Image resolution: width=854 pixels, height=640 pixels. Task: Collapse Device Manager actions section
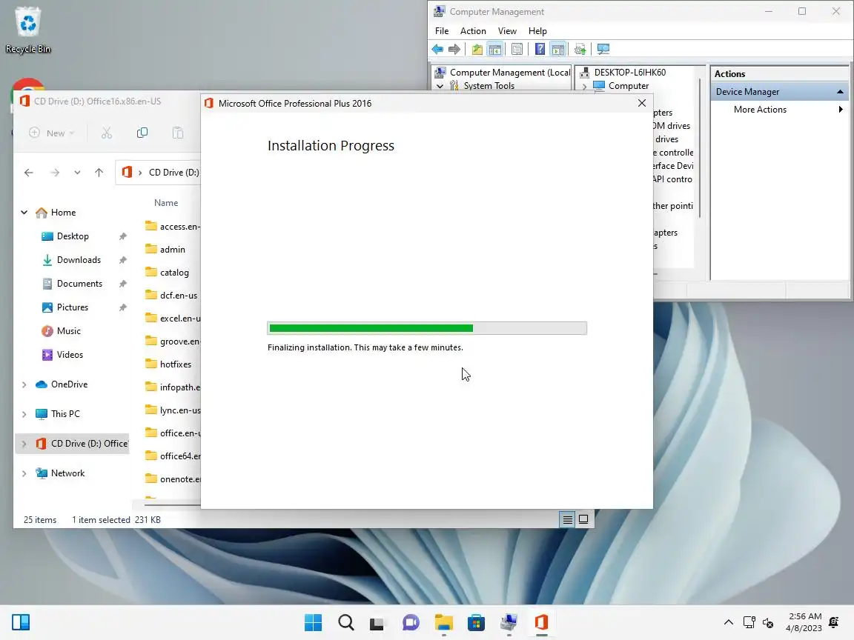pyautogui.click(x=840, y=92)
